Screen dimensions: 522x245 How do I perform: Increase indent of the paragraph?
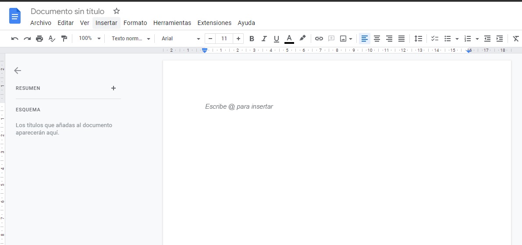point(499,39)
